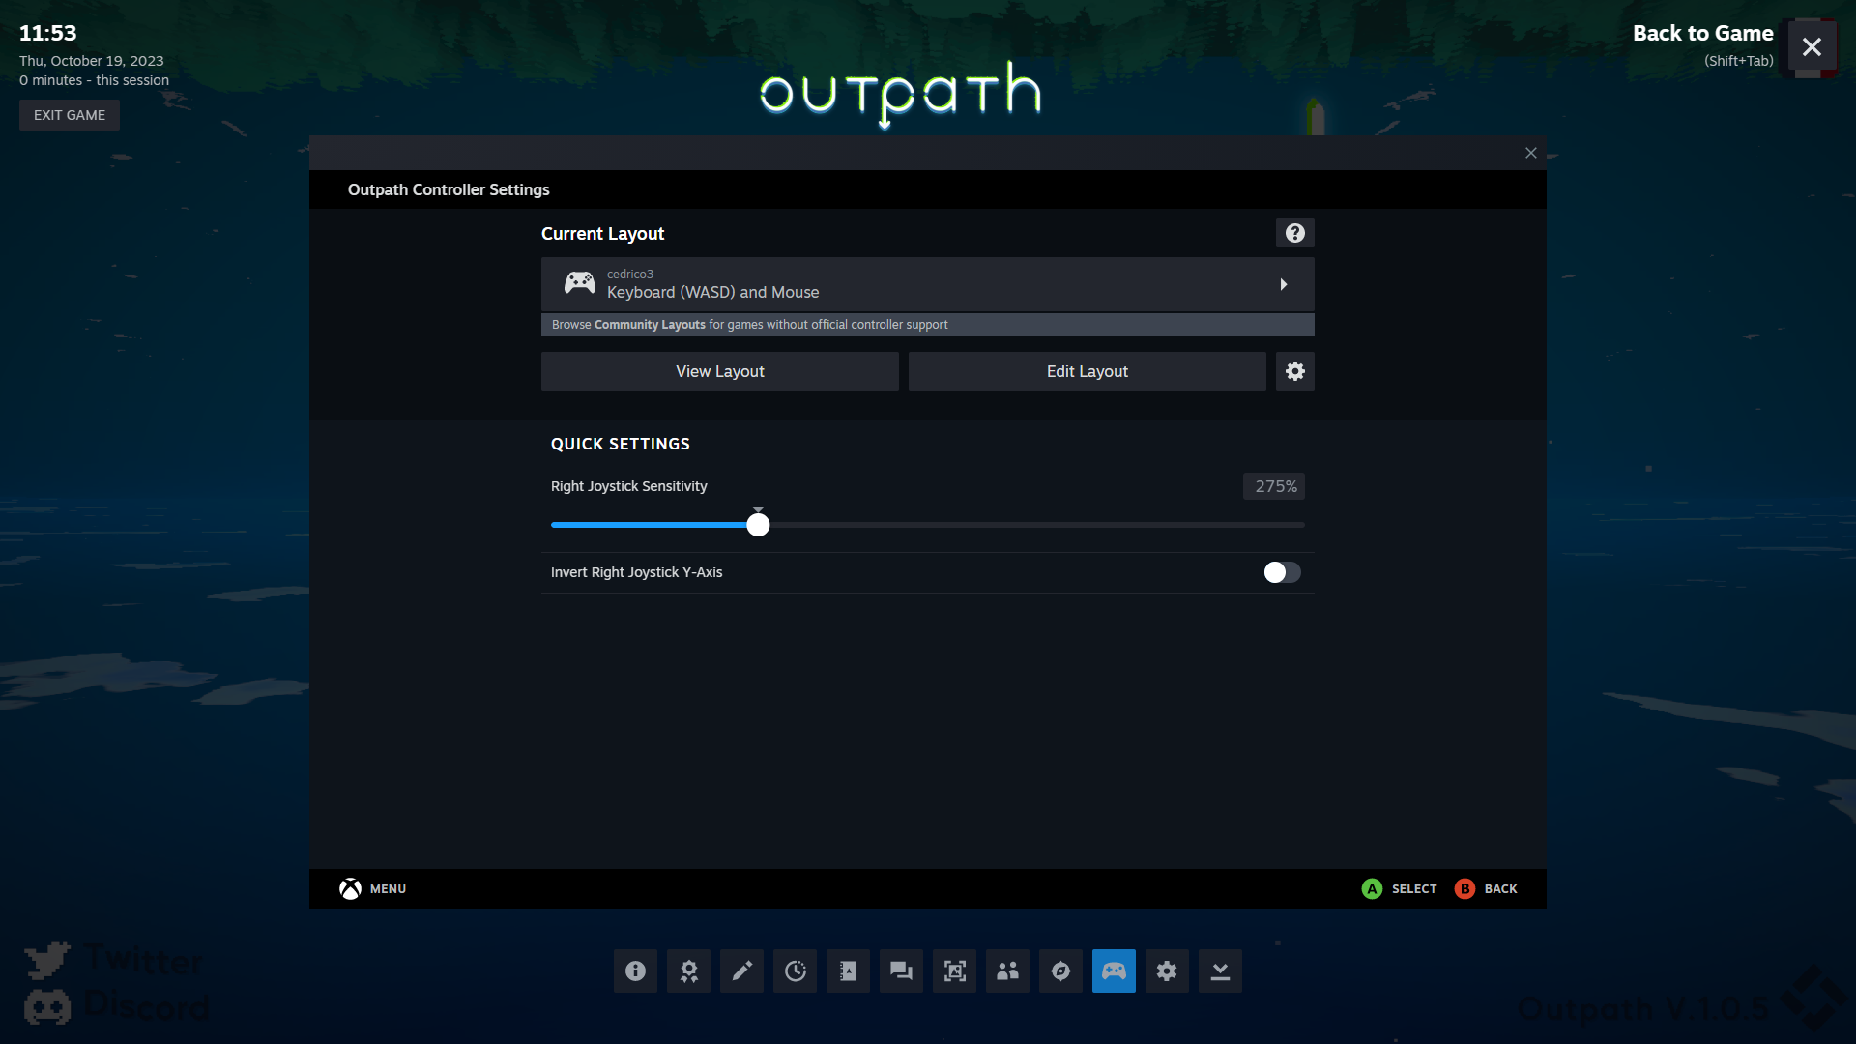Click the game info icon
The image size is (1857, 1044).
click(635, 971)
